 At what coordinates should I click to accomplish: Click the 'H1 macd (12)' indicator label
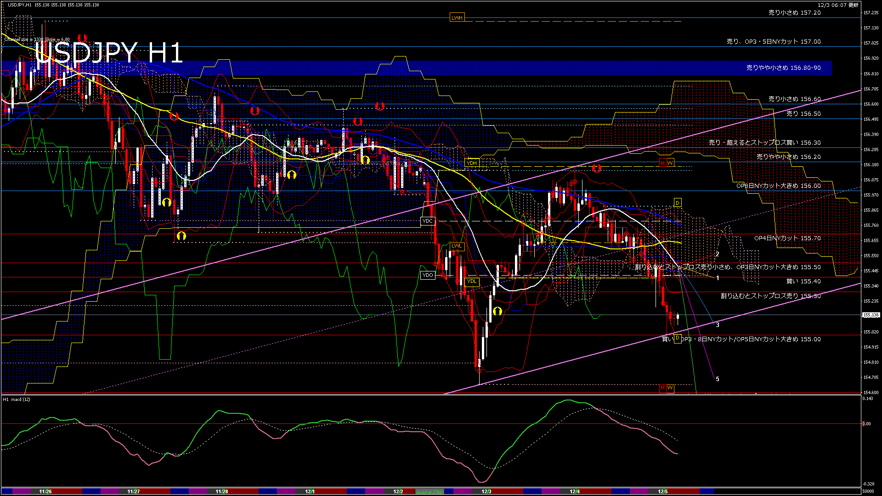point(16,400)
